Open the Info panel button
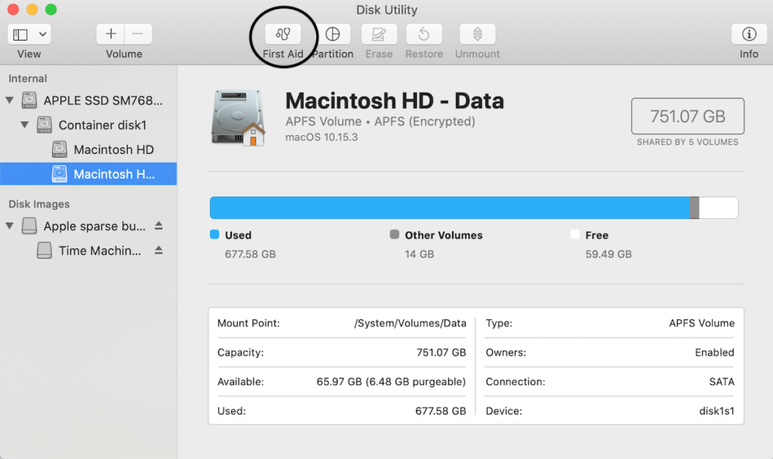Viewport: 773px width, 459px height. (749, 35)
